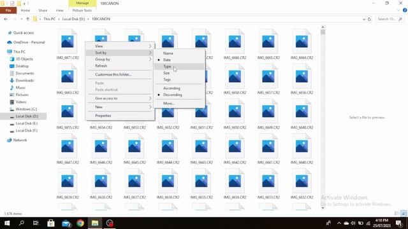Viewport: 408px width, 229px height.
Task: Open the Mail app on taskbar
Action: click(x=66, y=223)
